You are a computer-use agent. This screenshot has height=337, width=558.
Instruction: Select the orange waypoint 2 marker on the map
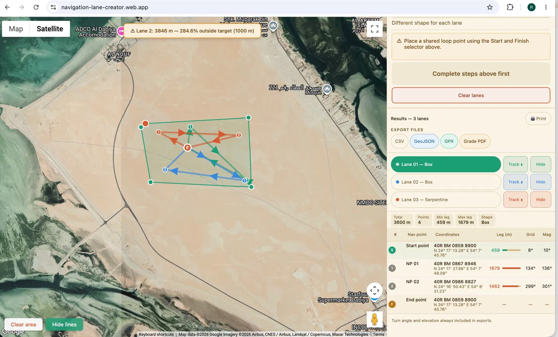pyautogui.click(x=239, y=135)
